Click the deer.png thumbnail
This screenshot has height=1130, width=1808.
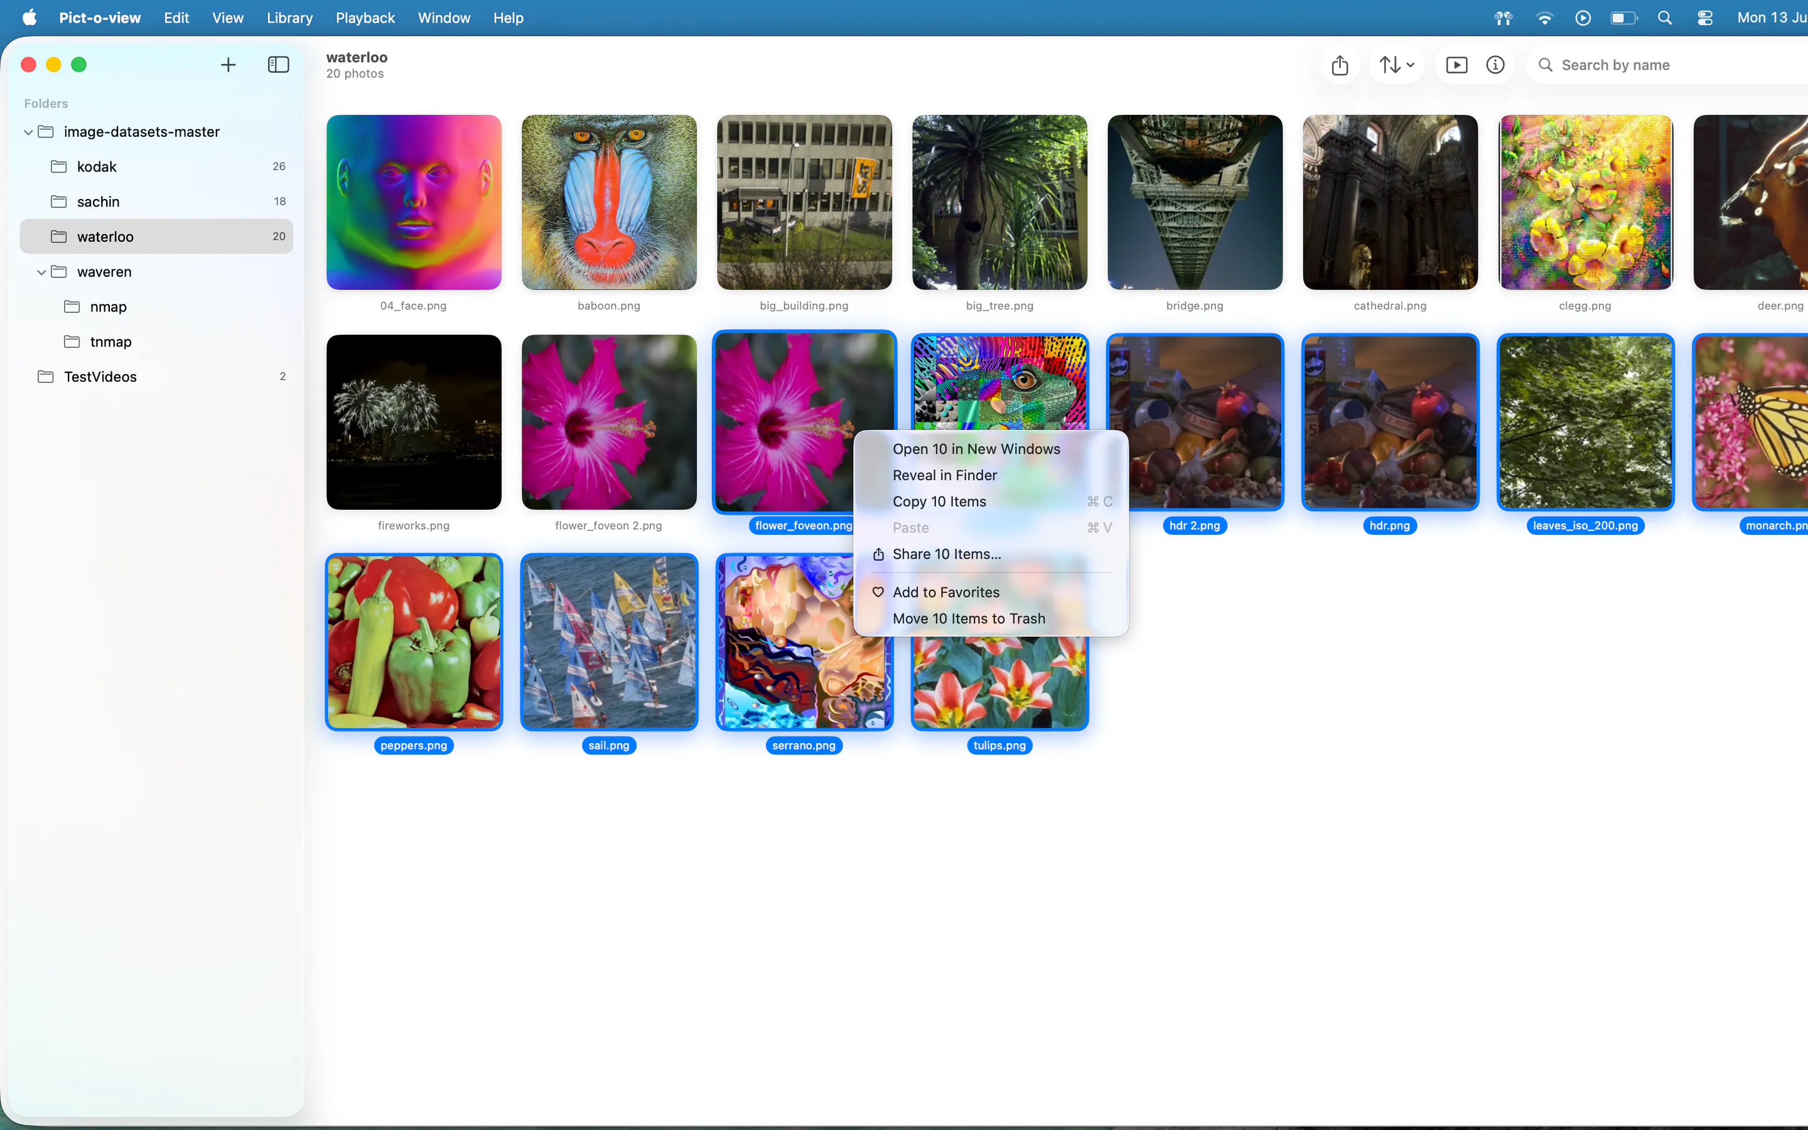[x=1750, y=203]
